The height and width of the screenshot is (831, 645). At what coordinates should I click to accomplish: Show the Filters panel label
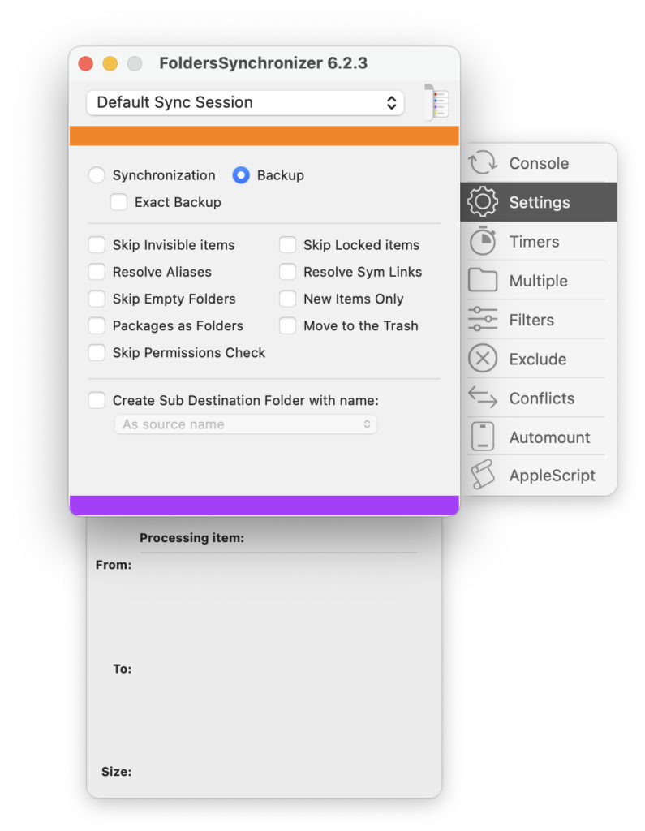[531, 320]
